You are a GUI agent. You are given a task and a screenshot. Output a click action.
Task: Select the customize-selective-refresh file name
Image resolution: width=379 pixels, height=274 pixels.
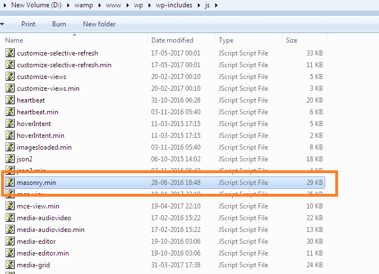58,53
